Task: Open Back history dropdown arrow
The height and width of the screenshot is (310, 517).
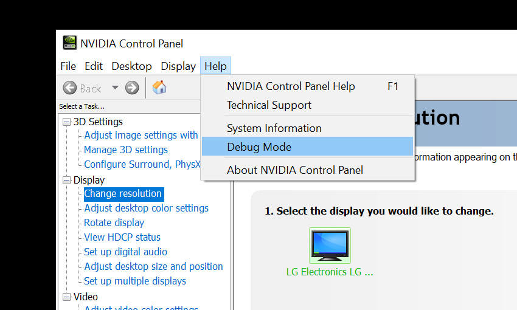Action: click(115, 88)
